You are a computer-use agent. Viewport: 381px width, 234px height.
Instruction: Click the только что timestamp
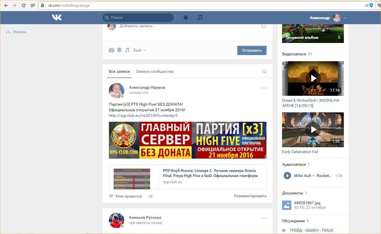point(139,93)
